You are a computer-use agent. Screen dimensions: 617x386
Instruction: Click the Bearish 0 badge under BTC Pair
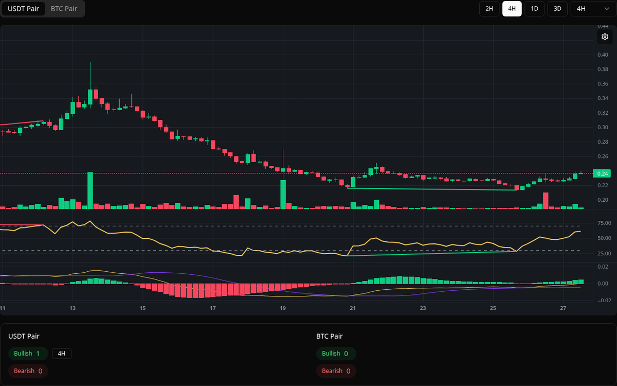coord(336,371)
